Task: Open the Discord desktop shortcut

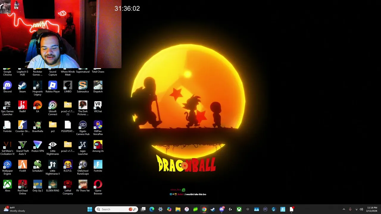Action: coord(7,87)
